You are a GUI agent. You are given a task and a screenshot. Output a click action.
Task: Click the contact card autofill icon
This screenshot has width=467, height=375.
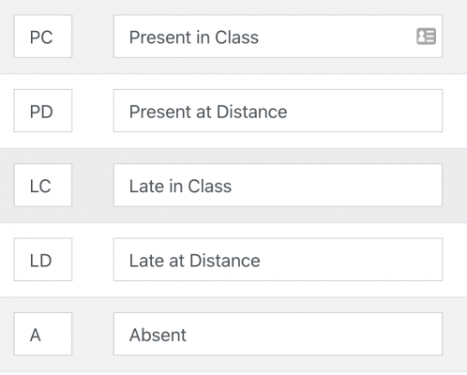pyautogui.click(x=426, y=37)
